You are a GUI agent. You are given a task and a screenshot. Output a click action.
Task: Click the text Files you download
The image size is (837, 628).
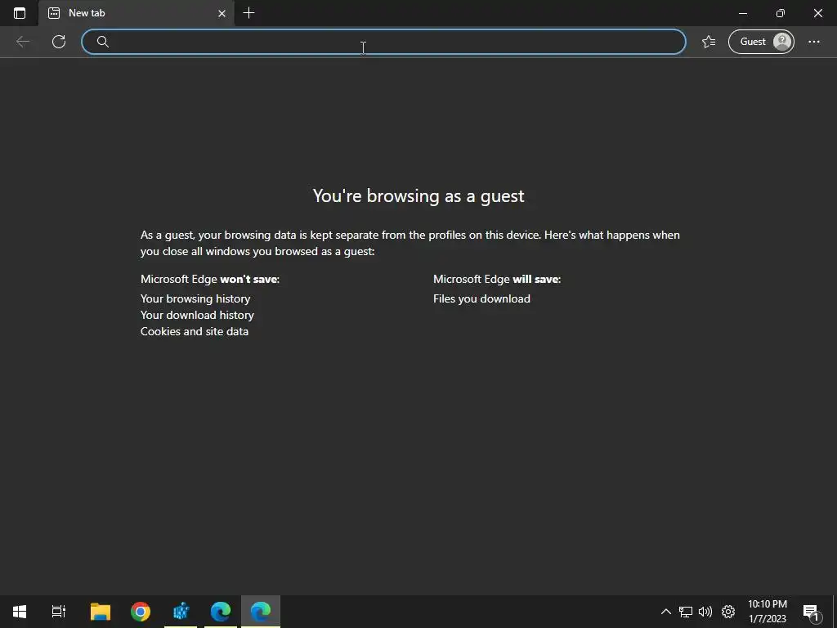click(481, 298)
